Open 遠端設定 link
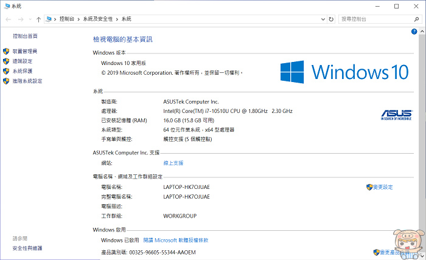This screenshot has height=260, width=426. (x=23, y=61)
